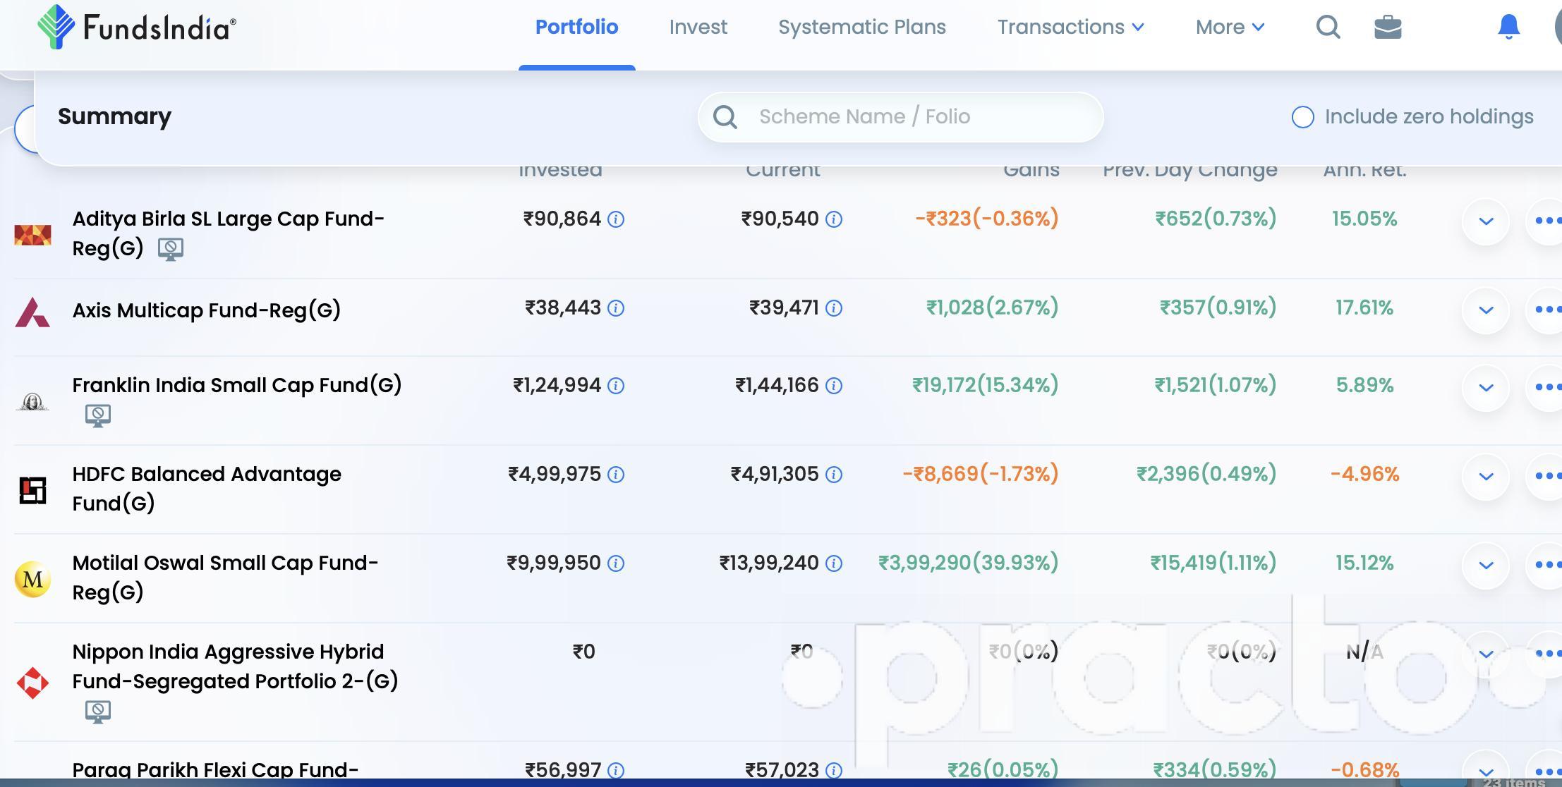Click Franklin India prev day change ₹1,521(1.07%)
Image resolution: width=1562 pixels, height=787 pixels.
point(1216,385)
